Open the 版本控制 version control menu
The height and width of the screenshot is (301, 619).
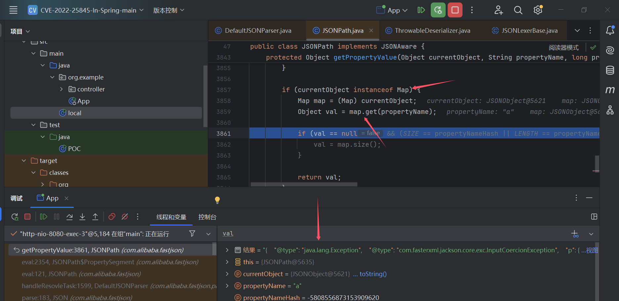pos(169,10)
